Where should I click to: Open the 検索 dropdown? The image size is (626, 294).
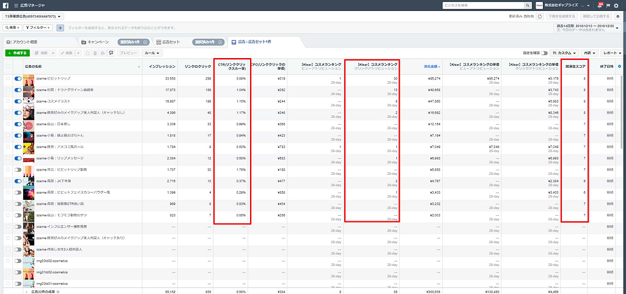12,28
